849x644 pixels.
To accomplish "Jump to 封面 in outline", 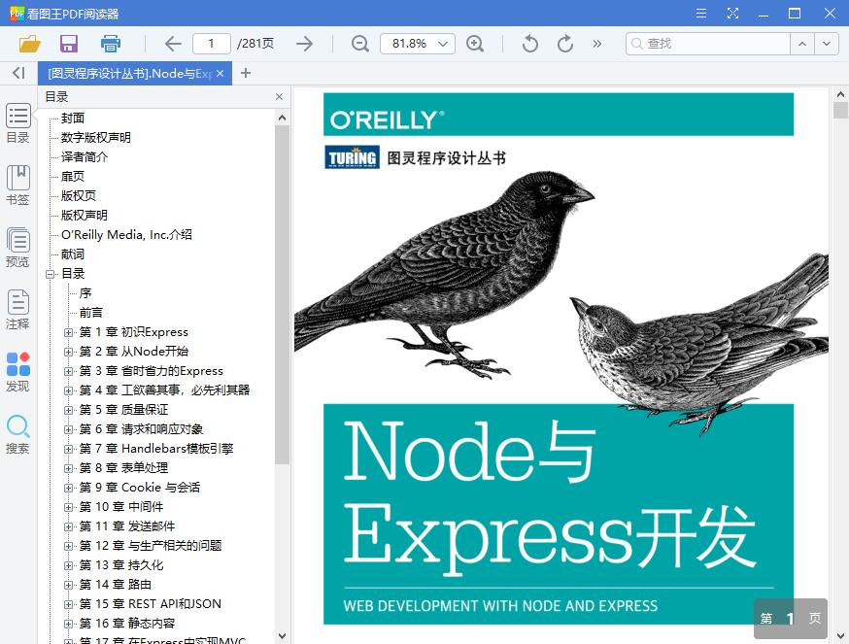I will pyautogui.click(x=73, y=119).
